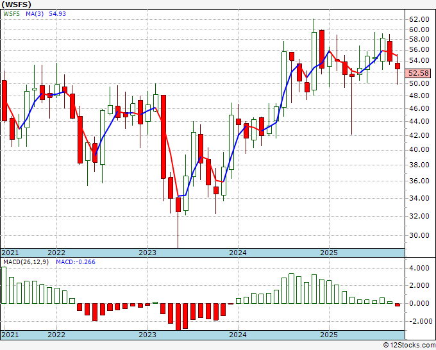Click the latest negative red MACD bar
The height and width of the screenshot is (350, 436).
click(398, 305)
